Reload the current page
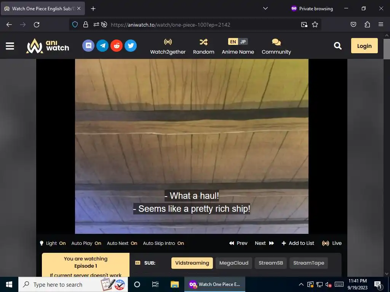Image resolution: width=390 pixels, height=292 pixels. tap(37, 25)
